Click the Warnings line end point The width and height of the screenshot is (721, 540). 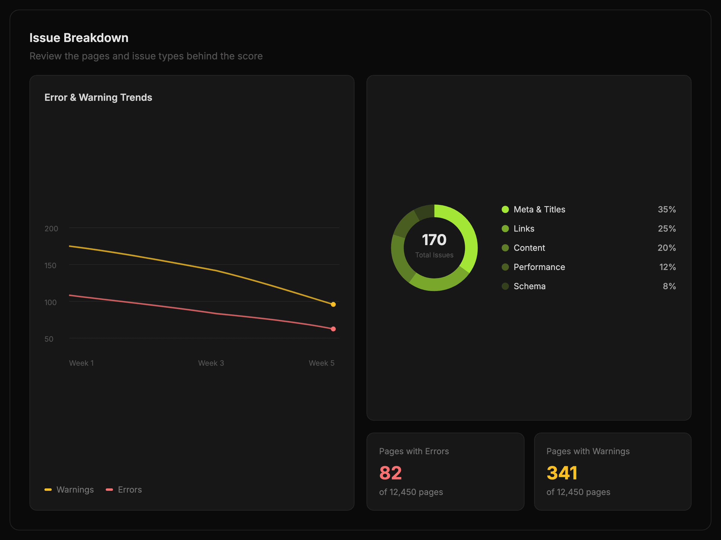pyautogui.click(x=333, y=304)
